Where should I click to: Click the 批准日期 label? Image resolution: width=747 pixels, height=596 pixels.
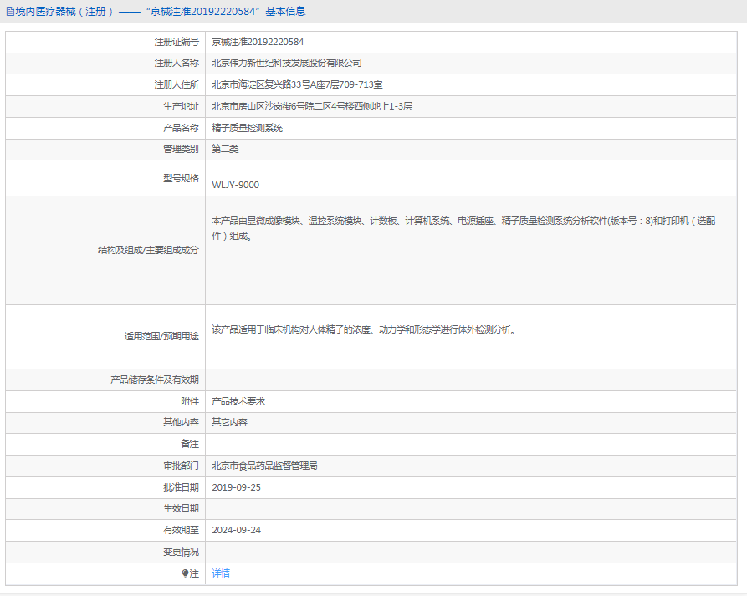pos(181,487)
